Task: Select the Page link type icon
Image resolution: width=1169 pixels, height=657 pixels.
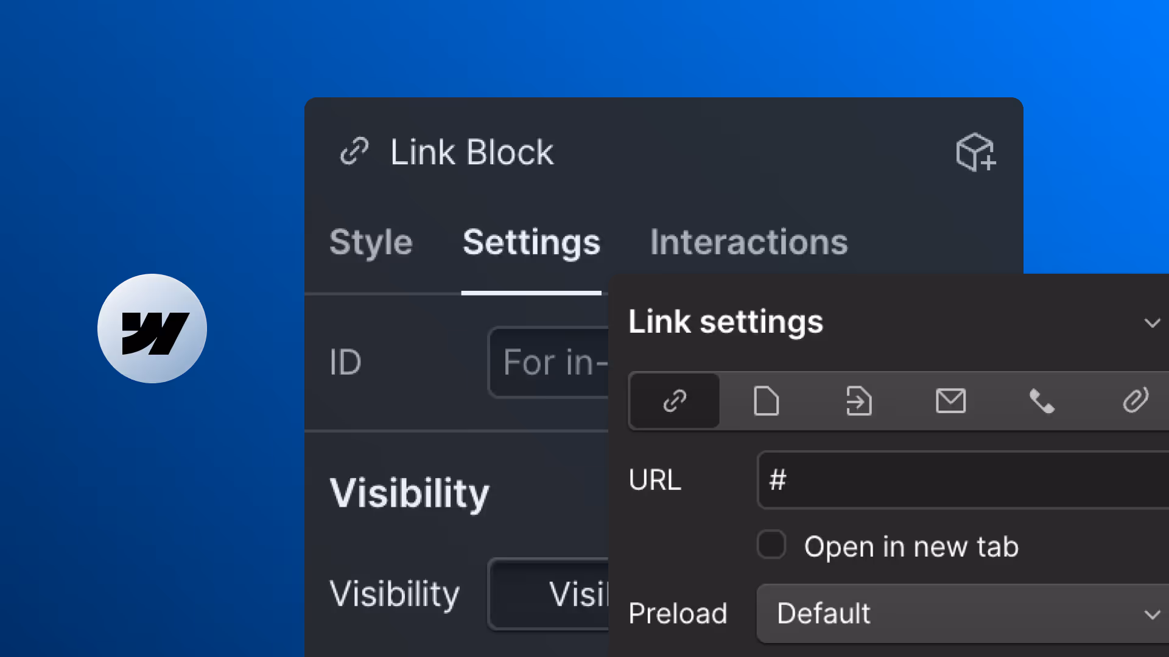Action: (x=766, y=401)
